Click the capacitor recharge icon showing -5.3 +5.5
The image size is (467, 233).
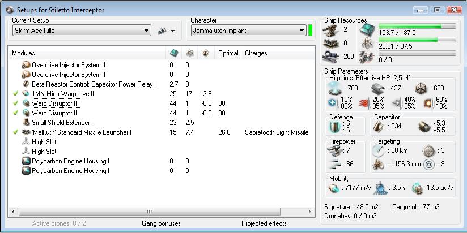tap(424, 127)
